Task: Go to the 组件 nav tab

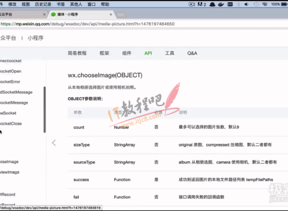Action: pos(126,53)
